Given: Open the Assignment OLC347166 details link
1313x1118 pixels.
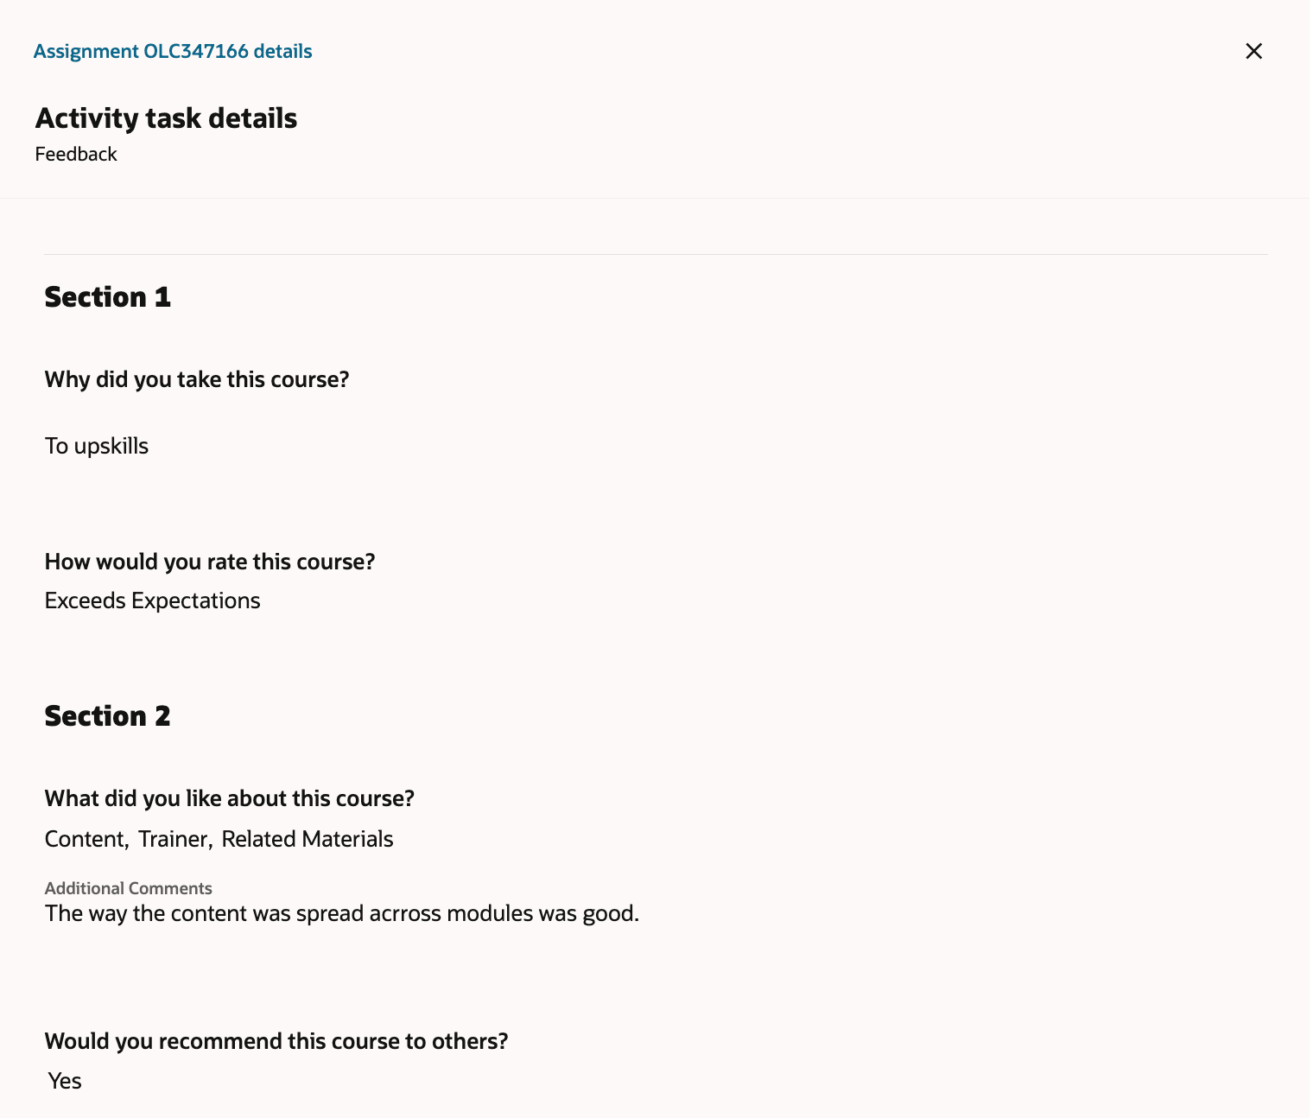Looking at the screenshot, I should [173, 51].
